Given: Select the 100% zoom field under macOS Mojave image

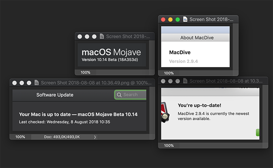Looking at the screenshot, I should click(x=86, y=72).
